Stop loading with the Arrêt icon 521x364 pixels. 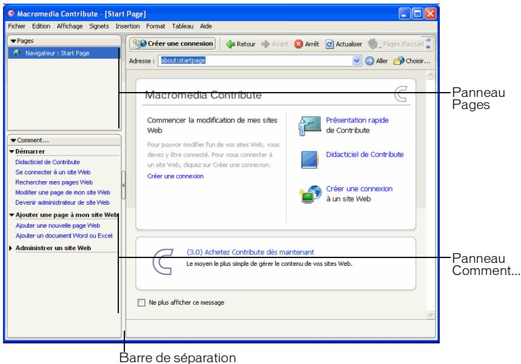(x=299, y=44)
